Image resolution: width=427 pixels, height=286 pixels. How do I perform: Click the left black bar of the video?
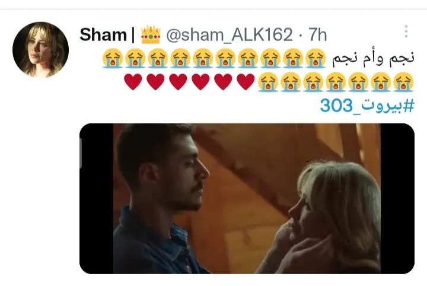(97, 199)
